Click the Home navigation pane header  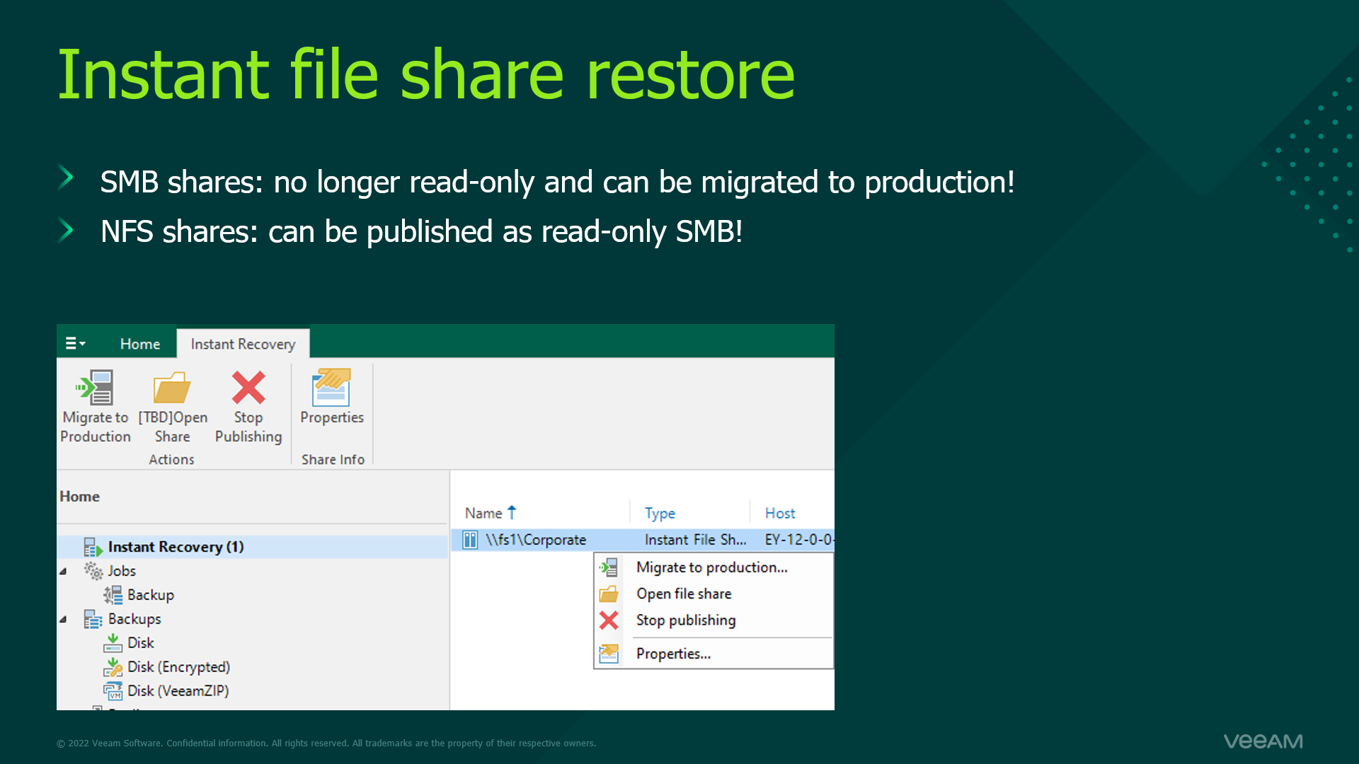tap(79, 497)
